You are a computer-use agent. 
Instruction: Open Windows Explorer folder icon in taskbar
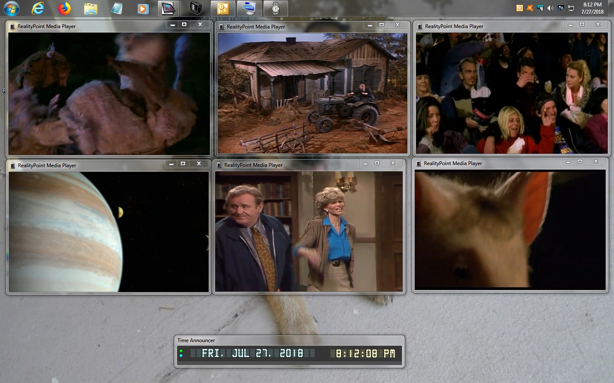(90, 9)
